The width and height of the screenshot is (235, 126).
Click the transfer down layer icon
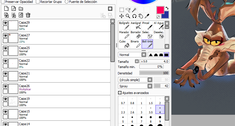(6, 15)
